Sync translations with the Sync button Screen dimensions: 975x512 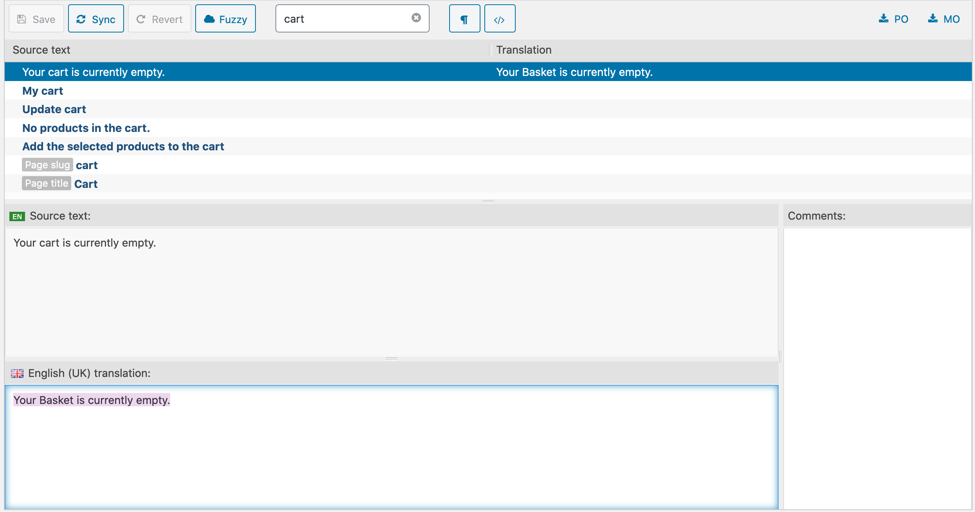(x=96, y=19)
